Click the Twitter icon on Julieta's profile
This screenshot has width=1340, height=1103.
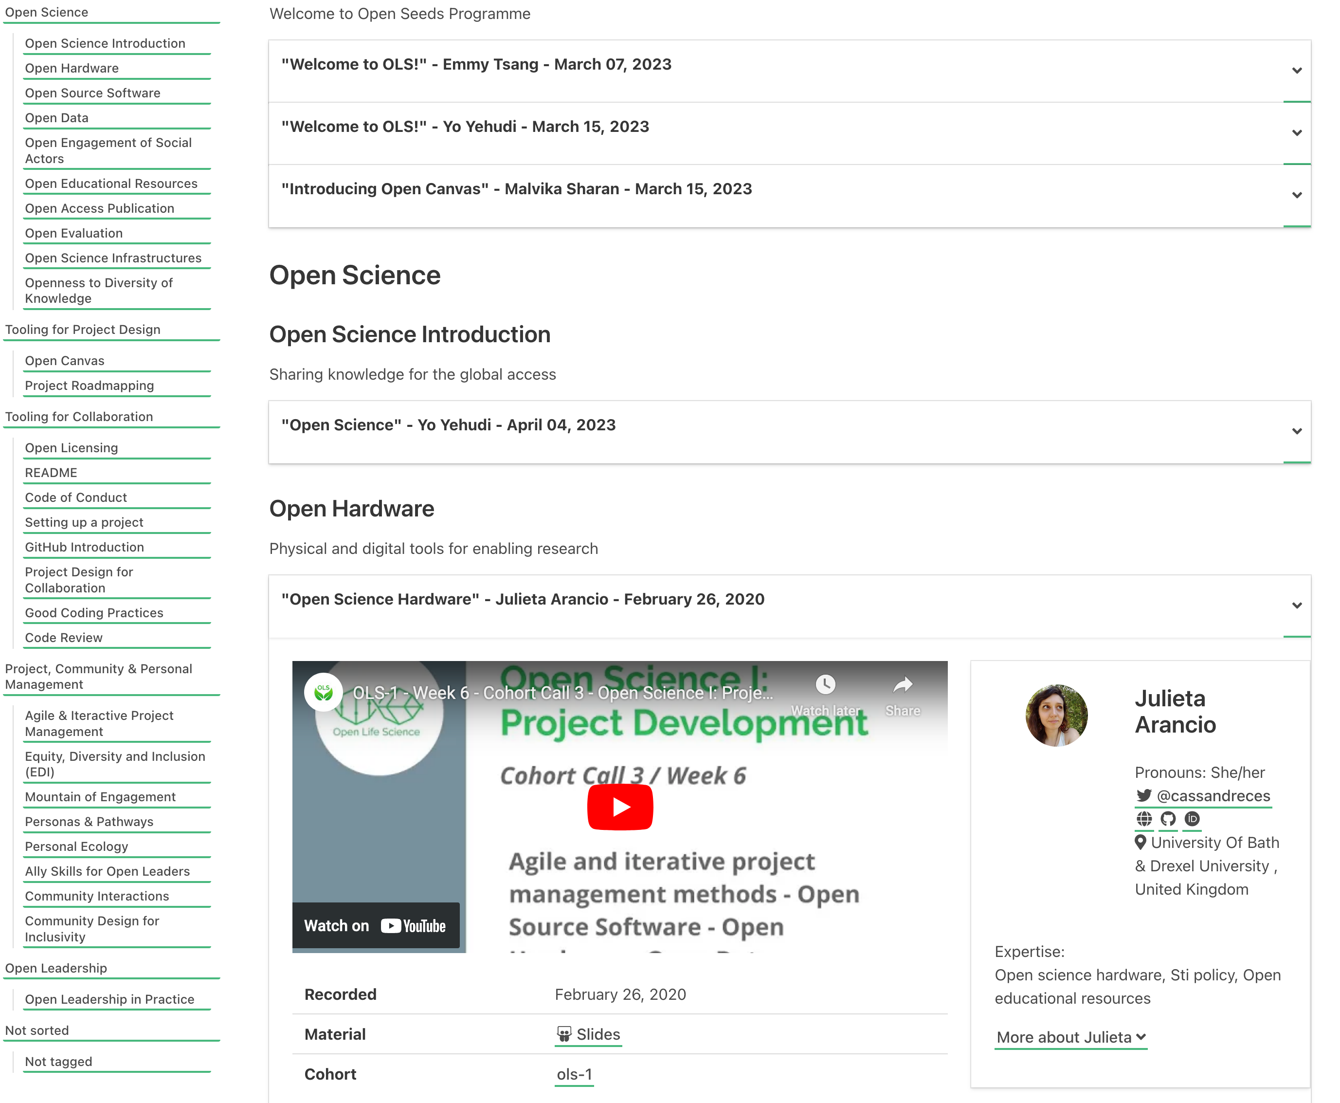pos(1140,795)
